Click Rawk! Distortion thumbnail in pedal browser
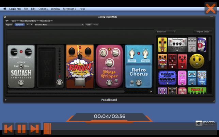This screenshot has height=137, width=219. coord(162,61)
